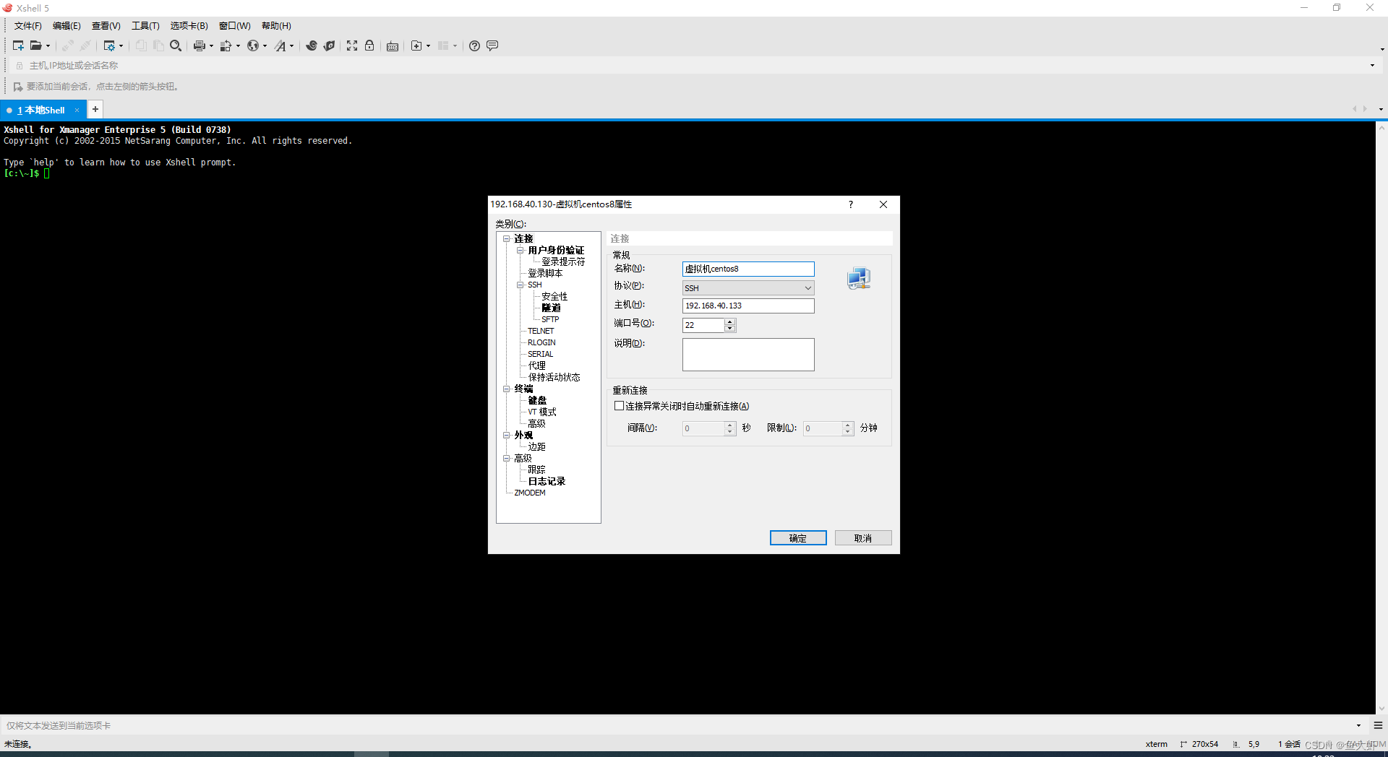The height and width of the screenshot is (757, 1388).
Task: Click the dialog help question mark
Action: pos(851,204)
